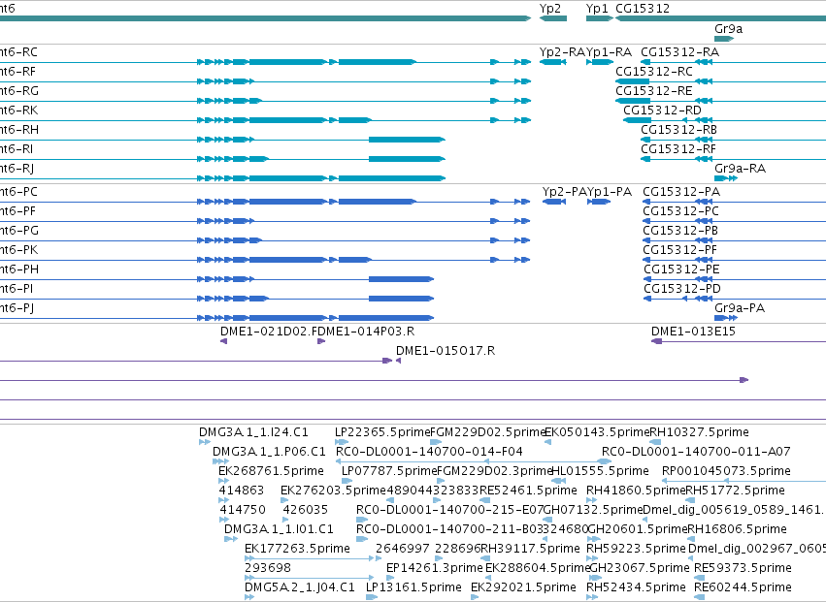Select the RH51772.5prime EST label
826x602 pixels.
(735, 491)
